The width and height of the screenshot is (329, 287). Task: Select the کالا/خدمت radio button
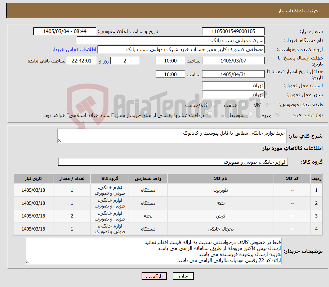pyautogui.click(x=213, y=104)
